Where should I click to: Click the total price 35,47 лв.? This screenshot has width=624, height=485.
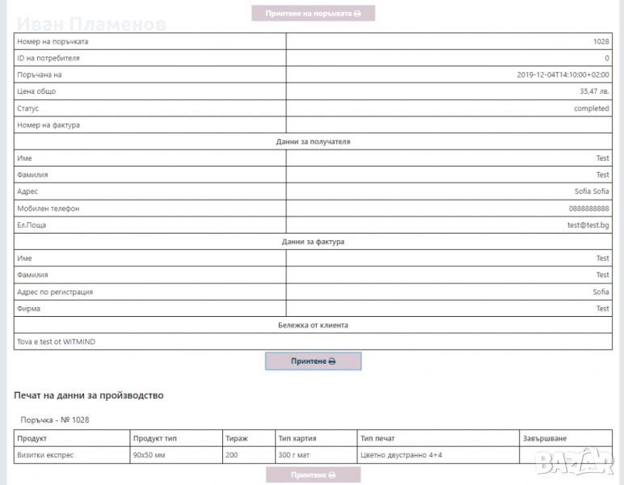pos(594,91)
